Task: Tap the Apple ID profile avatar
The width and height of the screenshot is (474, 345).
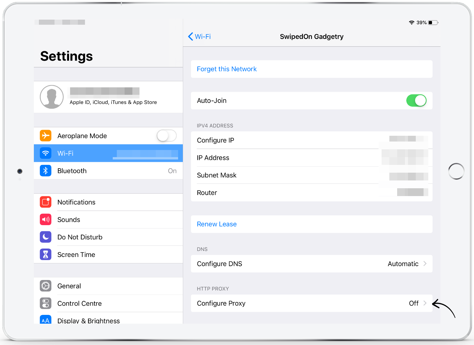Action: pyautogui.click(x=52, y=97)
